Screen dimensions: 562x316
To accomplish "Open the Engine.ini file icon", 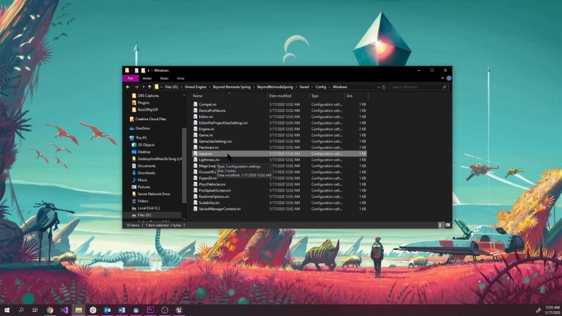I will click(195, 129).
